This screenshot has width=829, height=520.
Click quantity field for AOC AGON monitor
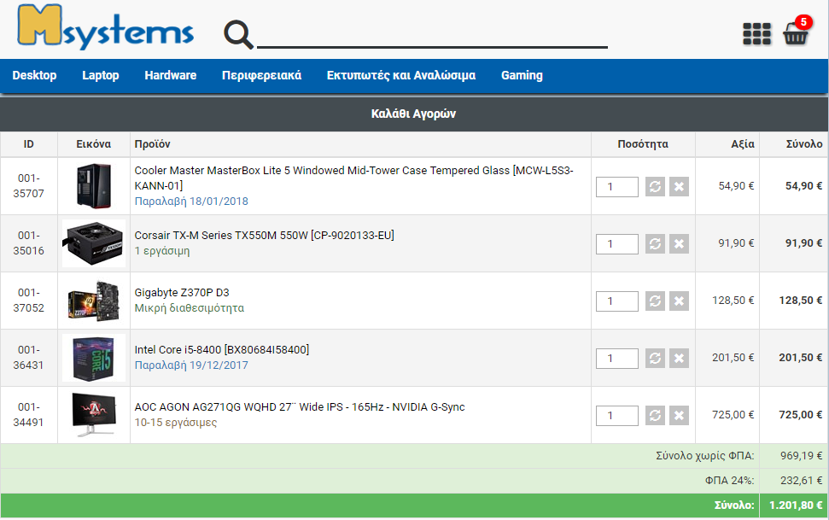(617, 415)
